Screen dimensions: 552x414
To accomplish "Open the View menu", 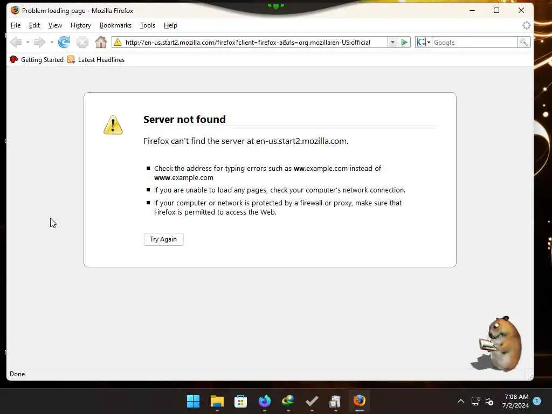I will click(x=55, y=25).
